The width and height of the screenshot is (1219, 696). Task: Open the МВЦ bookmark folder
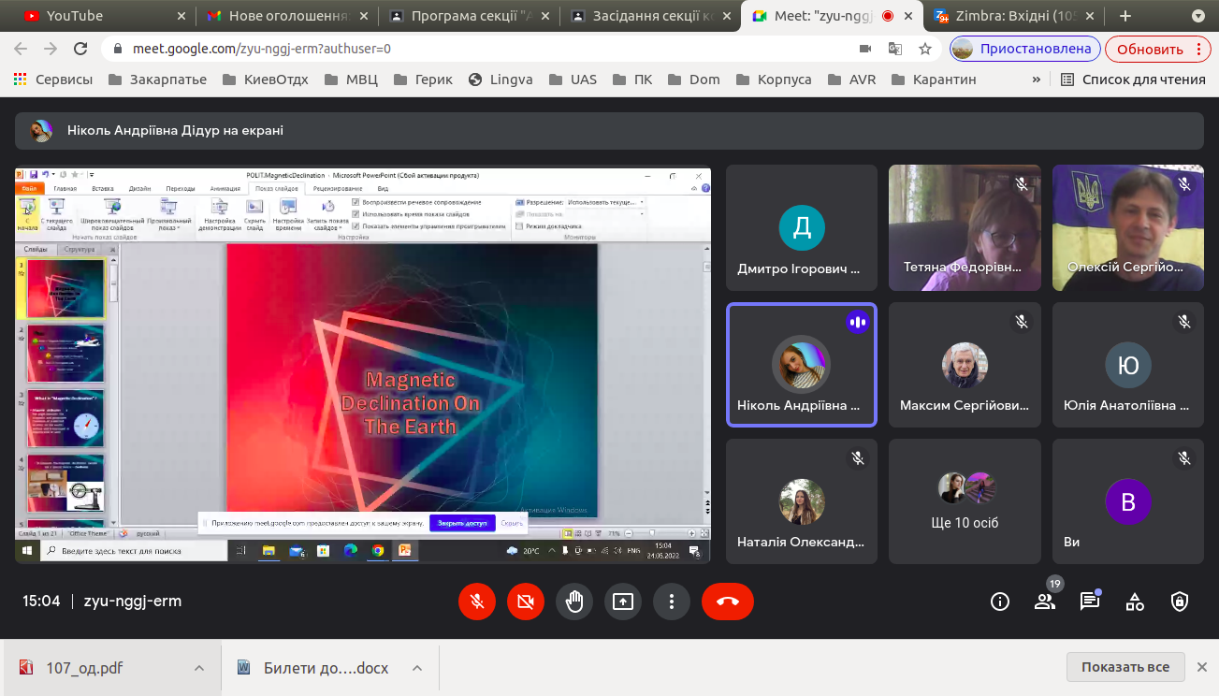(x=351, y=80)
